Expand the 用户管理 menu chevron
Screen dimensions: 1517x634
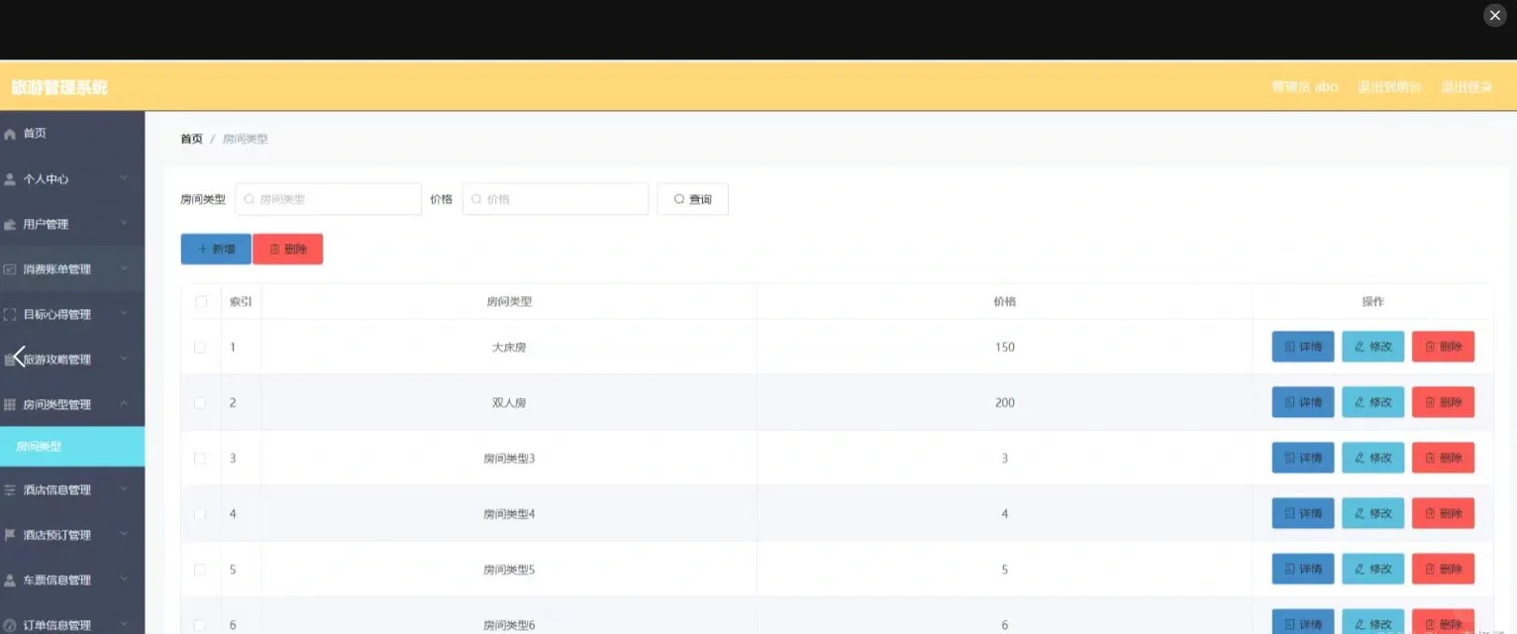coord(124,224)
